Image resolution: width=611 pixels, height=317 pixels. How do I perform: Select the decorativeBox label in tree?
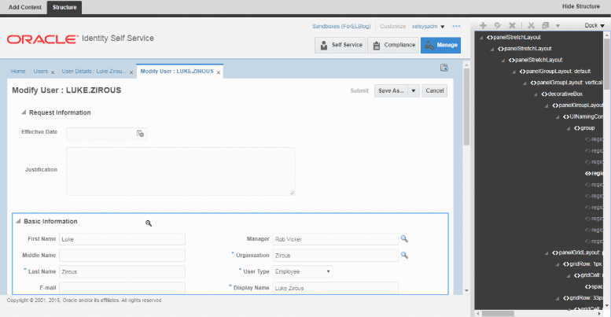[x=565, y=94]
